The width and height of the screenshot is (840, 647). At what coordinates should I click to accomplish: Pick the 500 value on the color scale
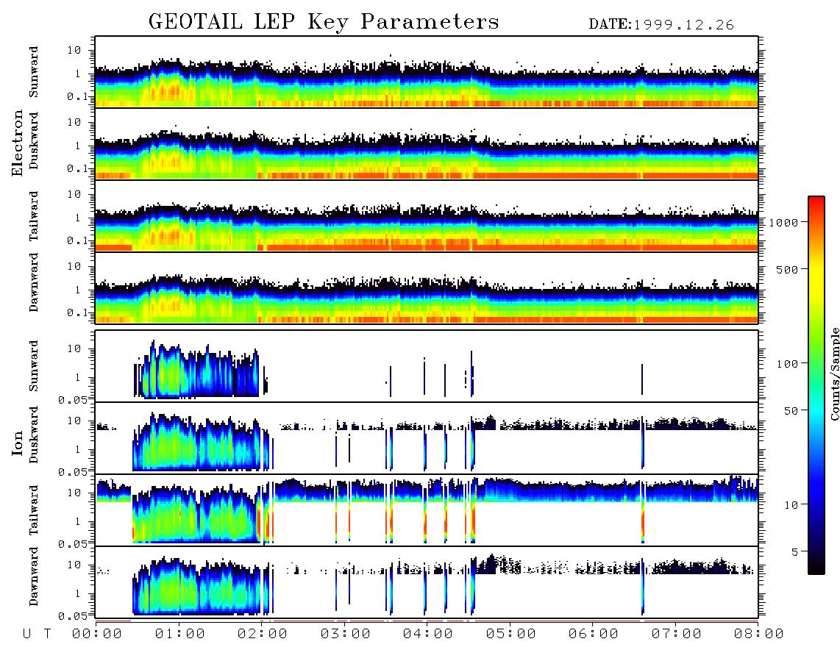[x=788, y=269]
